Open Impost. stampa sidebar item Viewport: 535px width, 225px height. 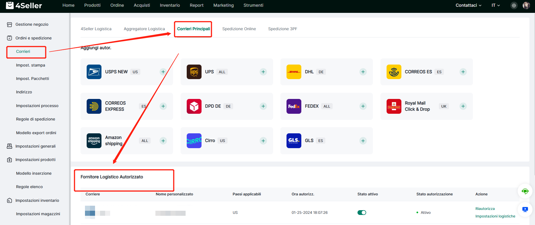click(x=30, y=65)
